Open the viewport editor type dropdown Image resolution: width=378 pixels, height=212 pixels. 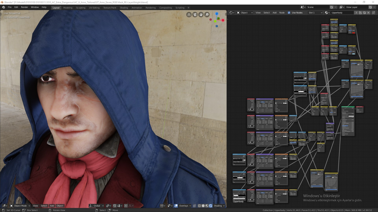tap(5, 206)
